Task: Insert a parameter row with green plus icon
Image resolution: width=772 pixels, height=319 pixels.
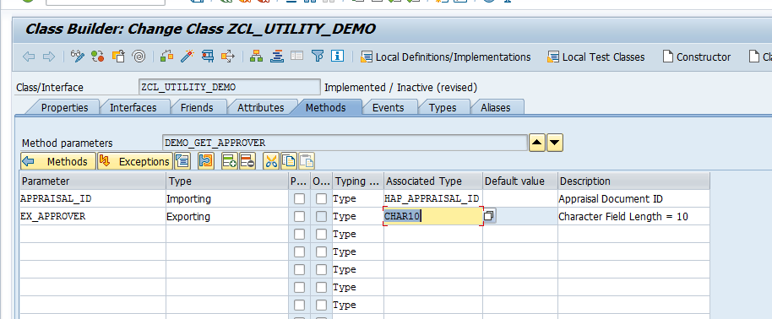Action: tap(230, 161)
